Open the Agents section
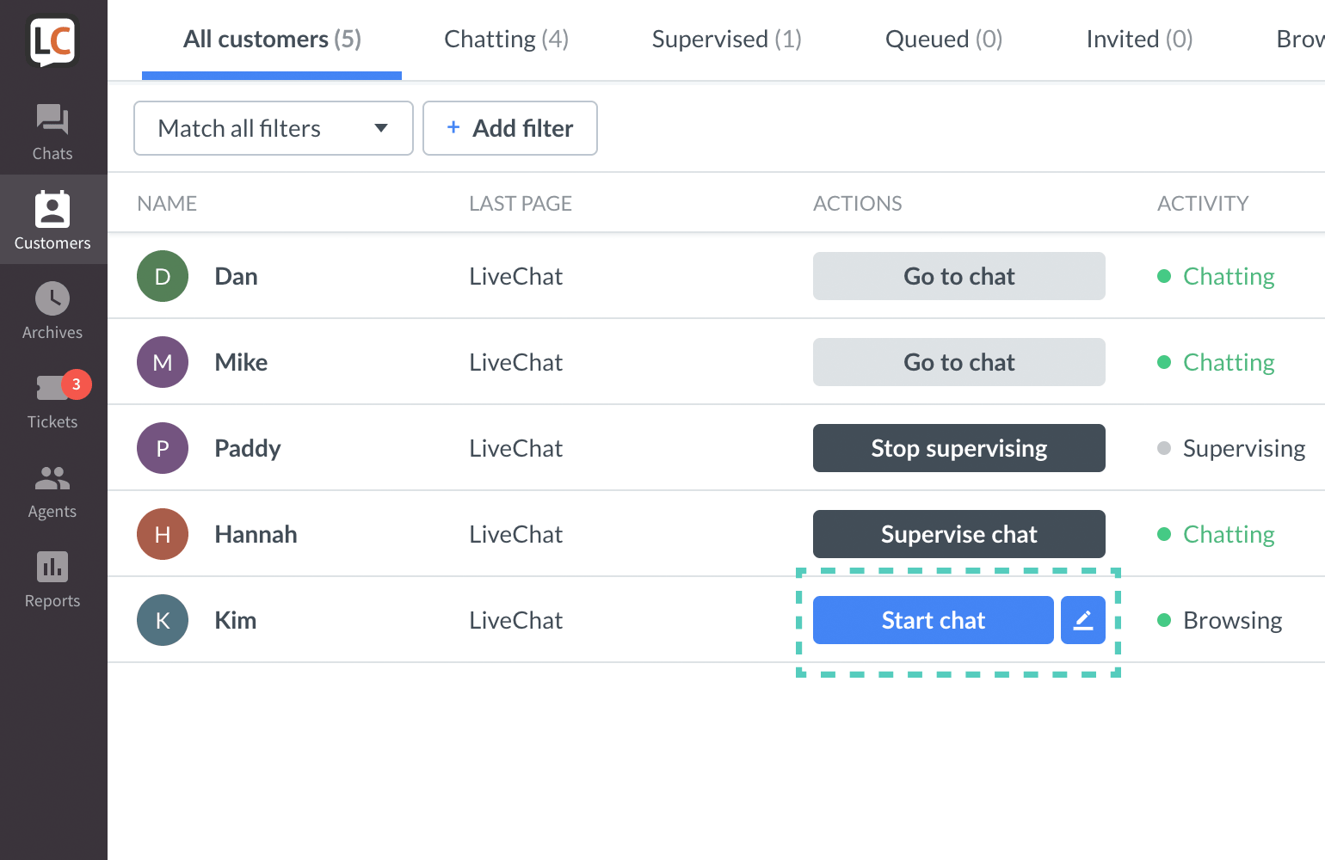Viewport: 1325px width, 860px height. 52,490
